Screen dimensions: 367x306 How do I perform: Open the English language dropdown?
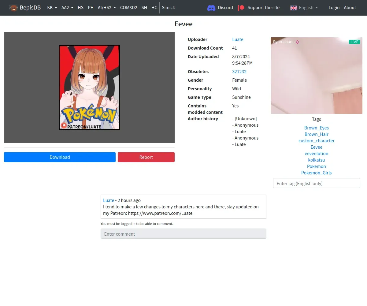pos(308,8)
